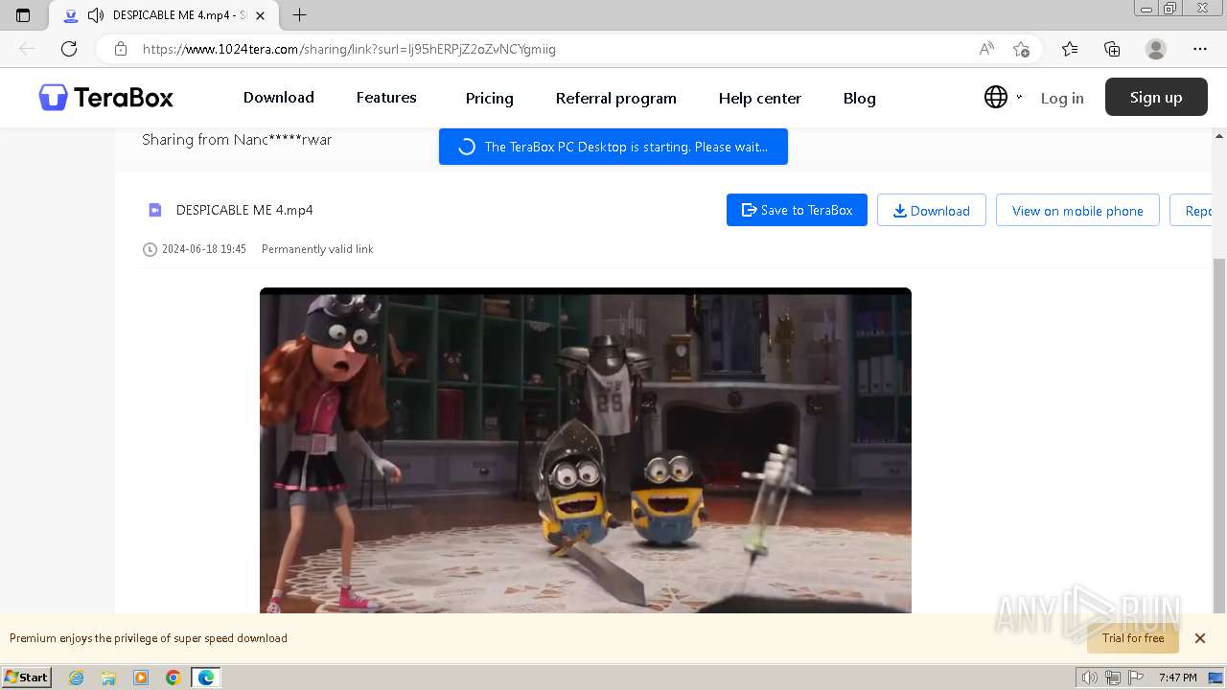This screenshot has height=690, width=1227.
Task: Close the DESPICABLE ME 4.mp4 tab
Action: (x=260, y=15)
